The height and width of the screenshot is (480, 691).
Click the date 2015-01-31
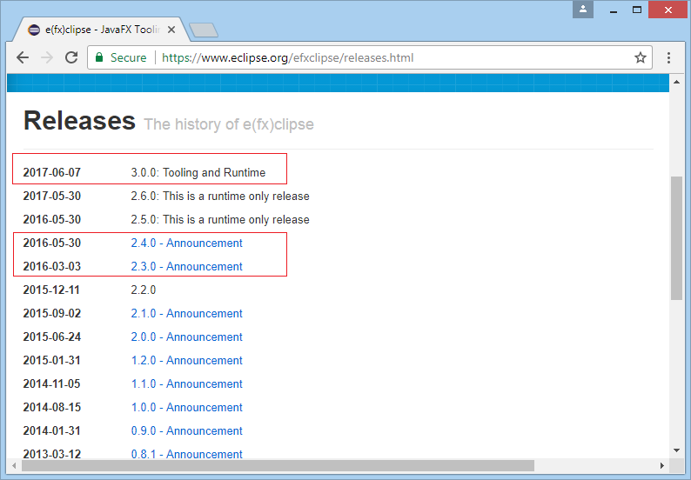[x=52, y=360]
